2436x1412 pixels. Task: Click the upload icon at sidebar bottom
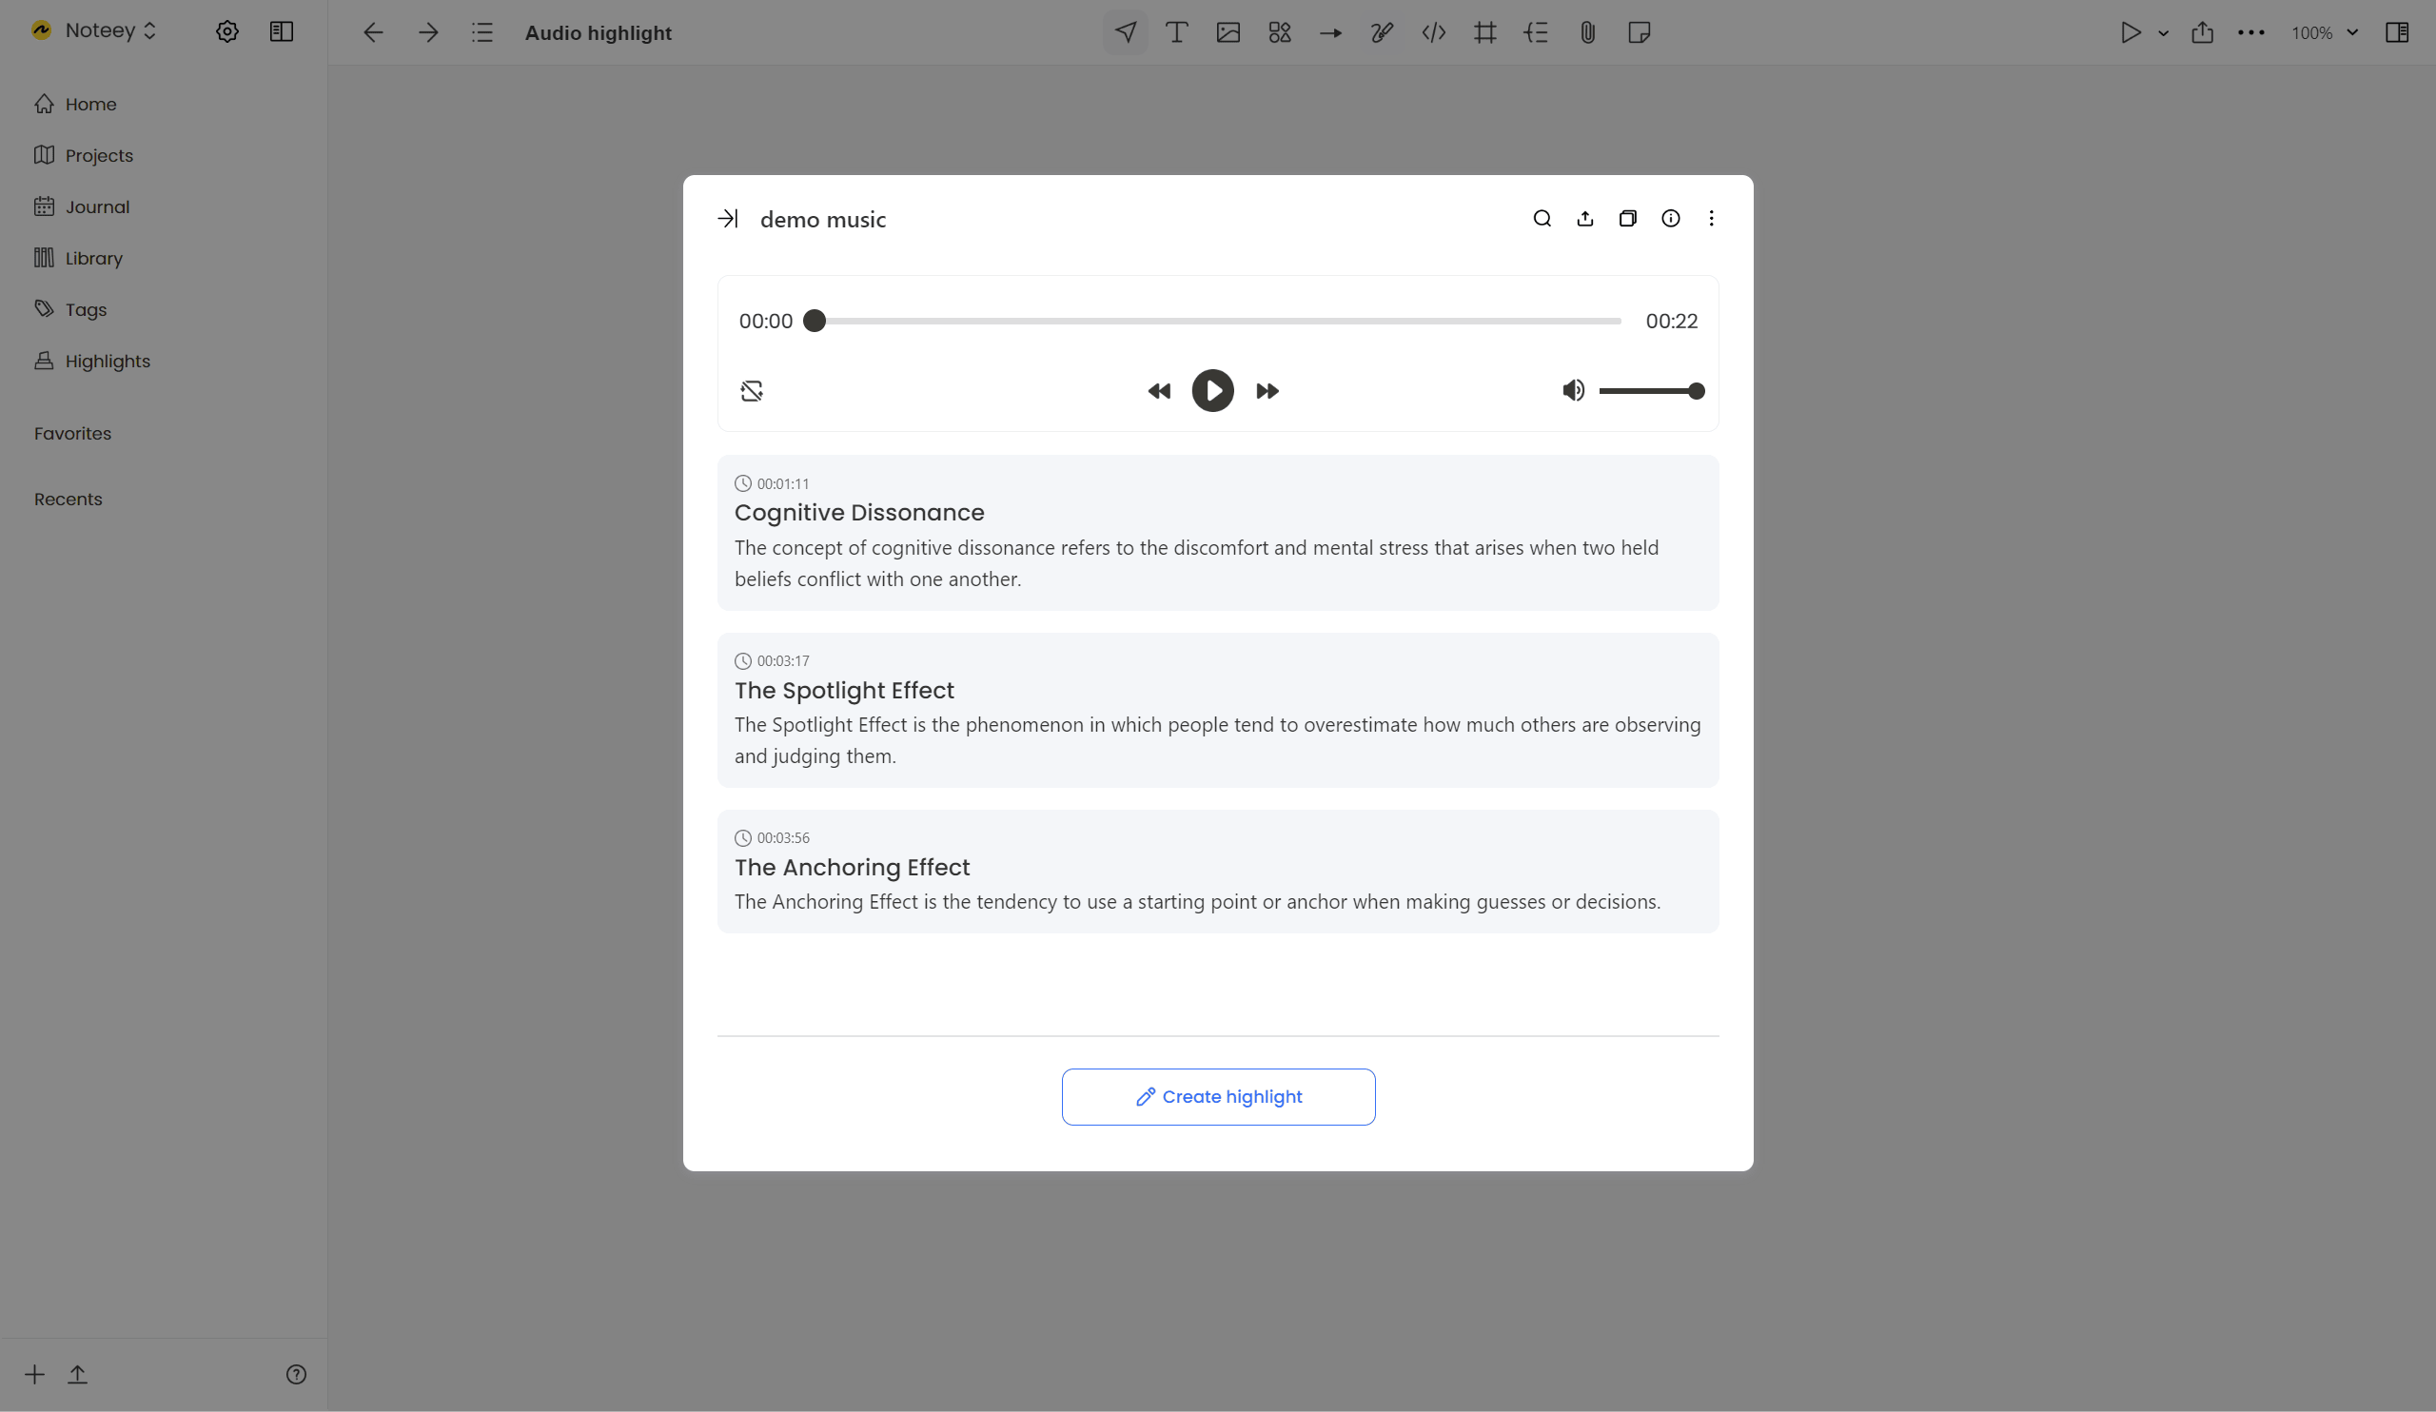77,1374
